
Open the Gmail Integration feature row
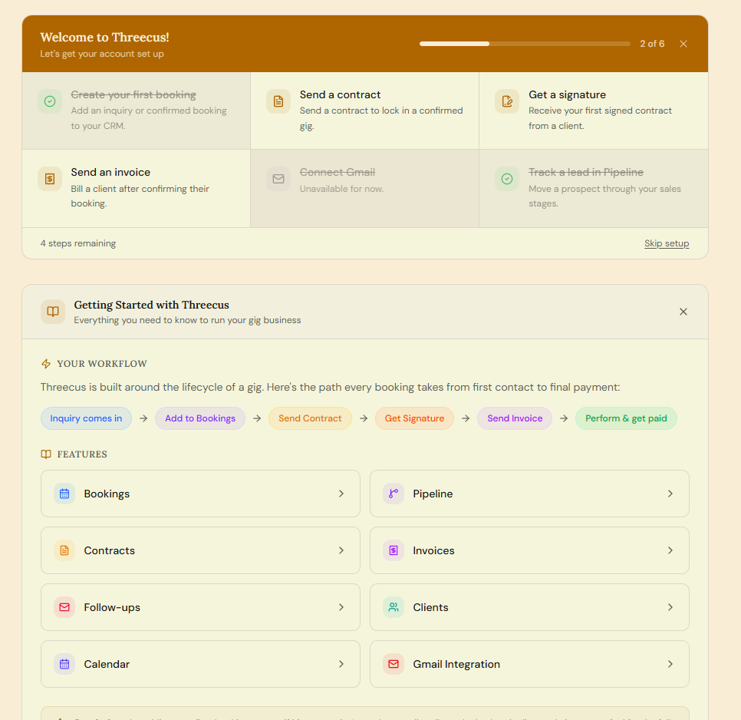click(x=529, y=664)
